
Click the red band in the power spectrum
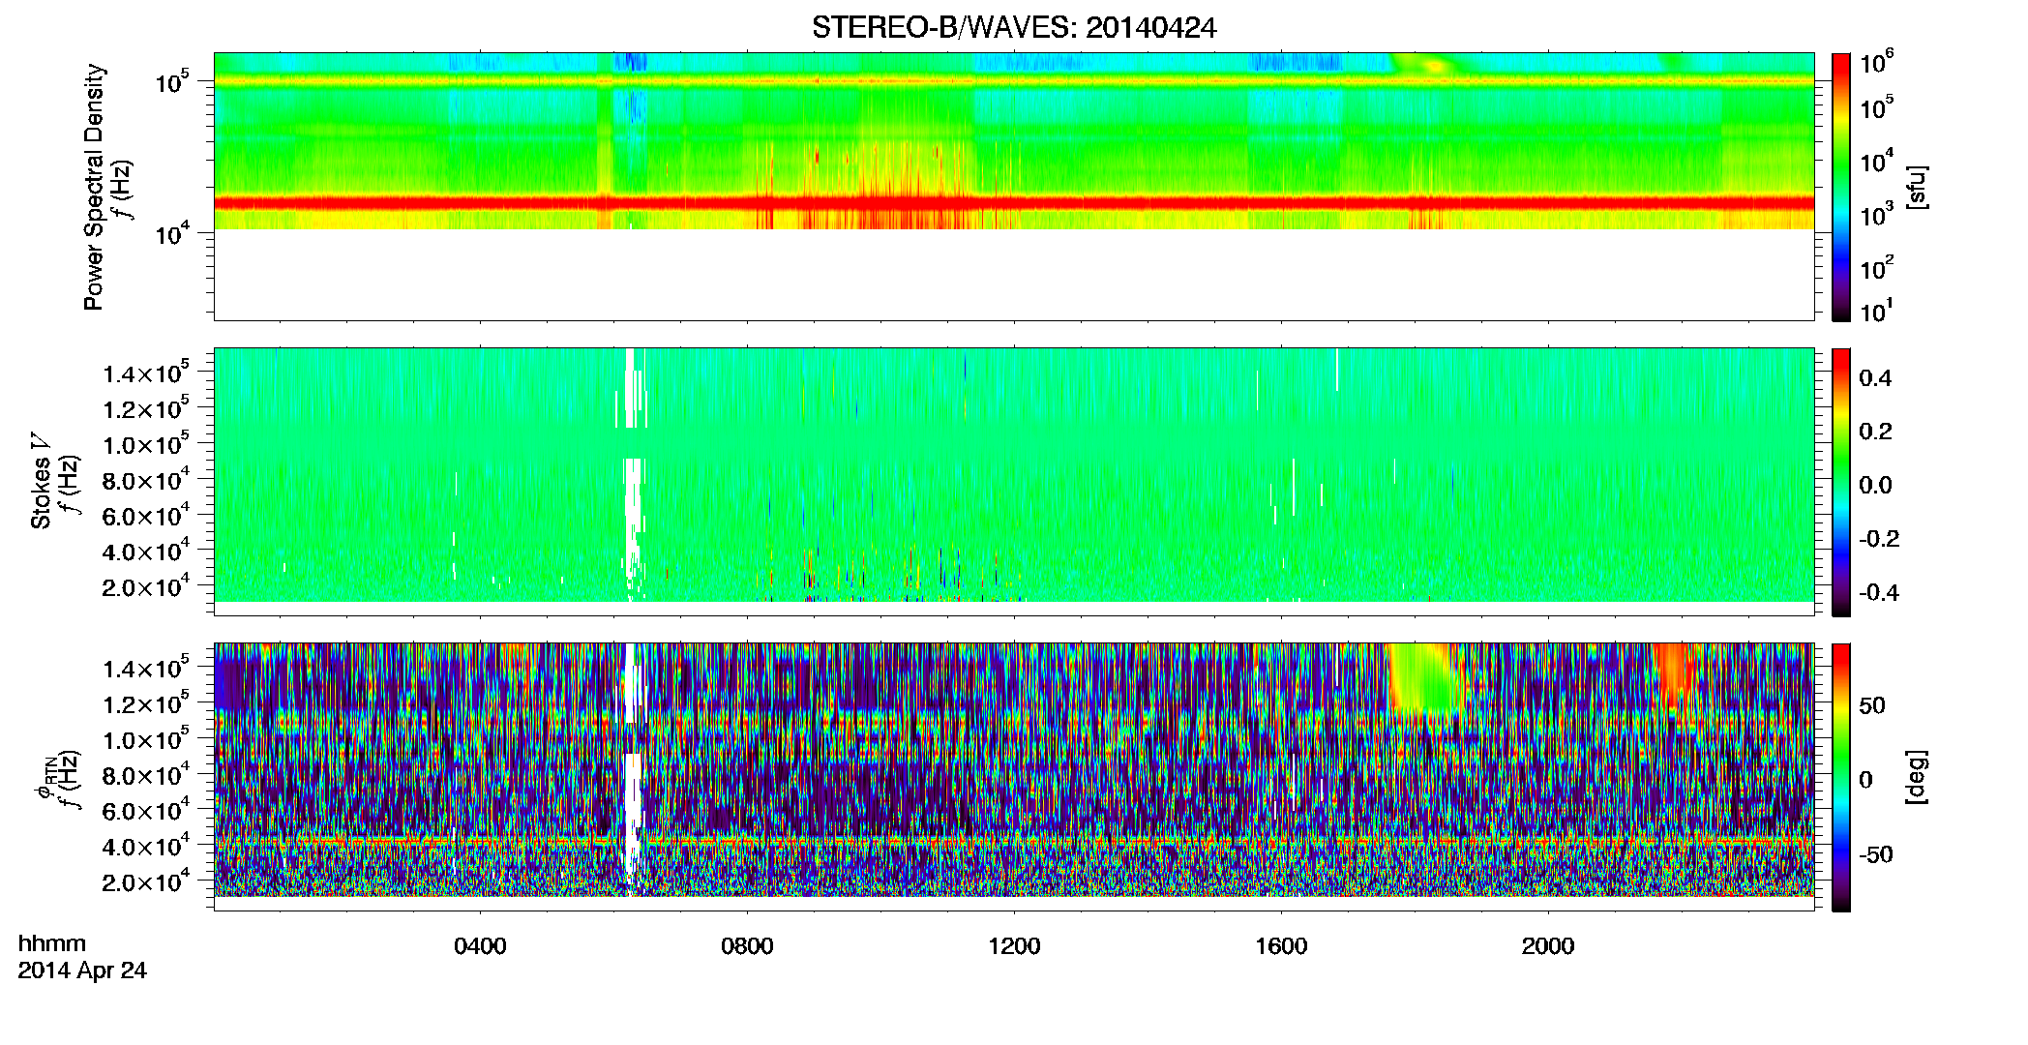[1014, 203]
